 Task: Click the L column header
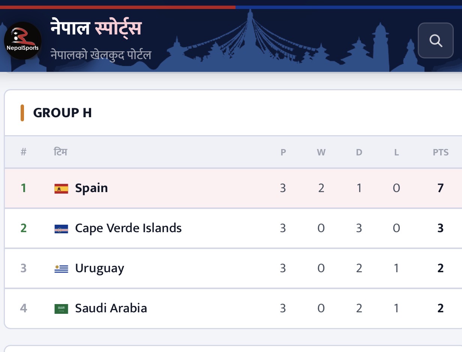396,152
